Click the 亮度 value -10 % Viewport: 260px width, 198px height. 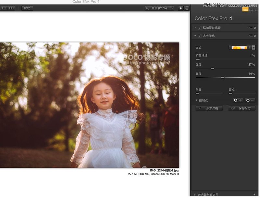[251, 73]
